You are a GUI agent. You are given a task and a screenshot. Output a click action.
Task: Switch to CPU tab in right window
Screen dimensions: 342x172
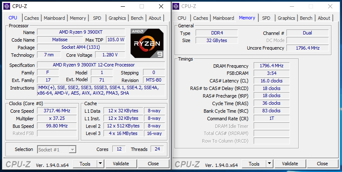pos(182,18)
